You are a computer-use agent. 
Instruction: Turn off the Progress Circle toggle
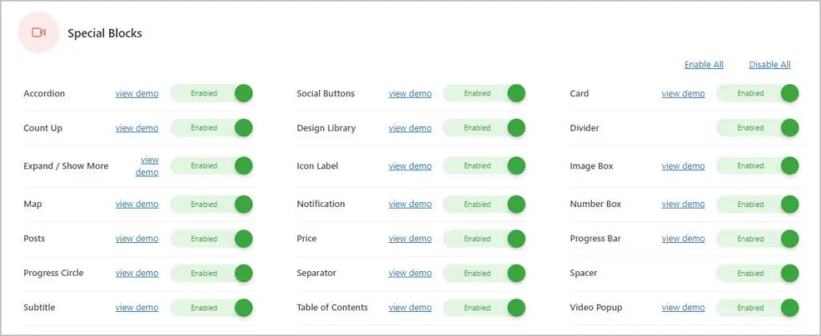coord(212,273)
